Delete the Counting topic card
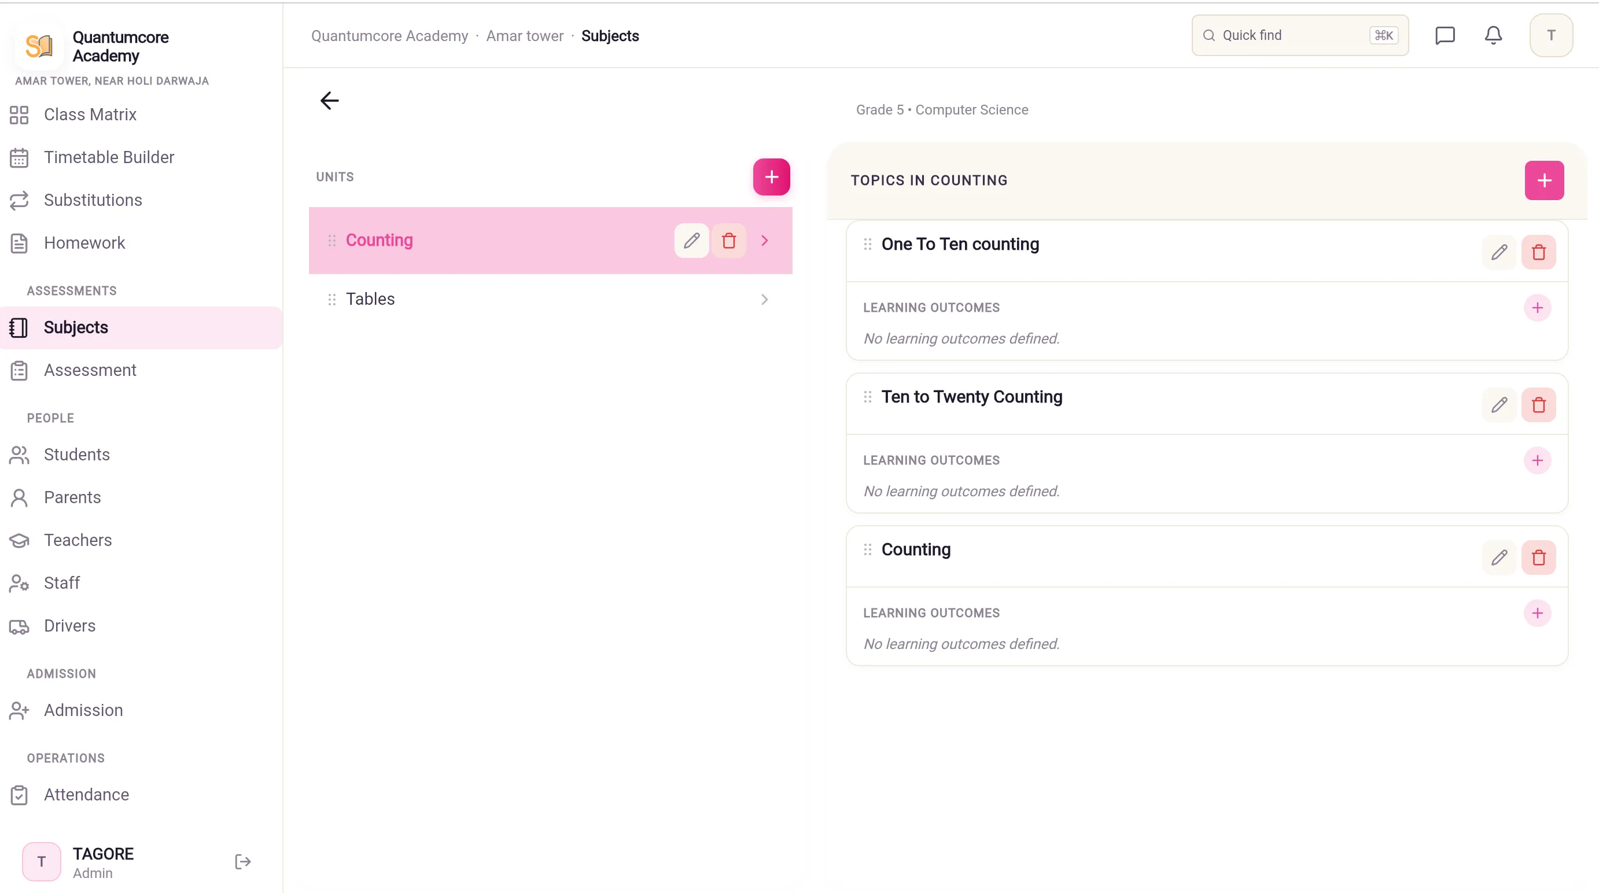 pos(1538,558)
